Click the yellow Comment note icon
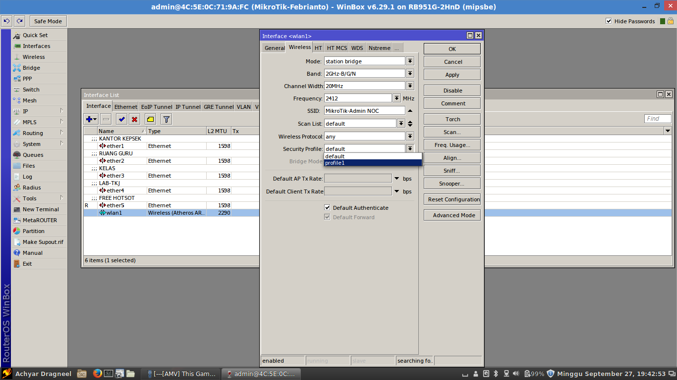Screen dimensions: 677x380 pos(150,119)
